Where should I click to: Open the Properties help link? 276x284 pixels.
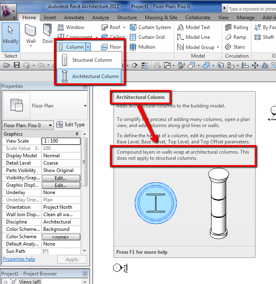[x=19, y=259]
